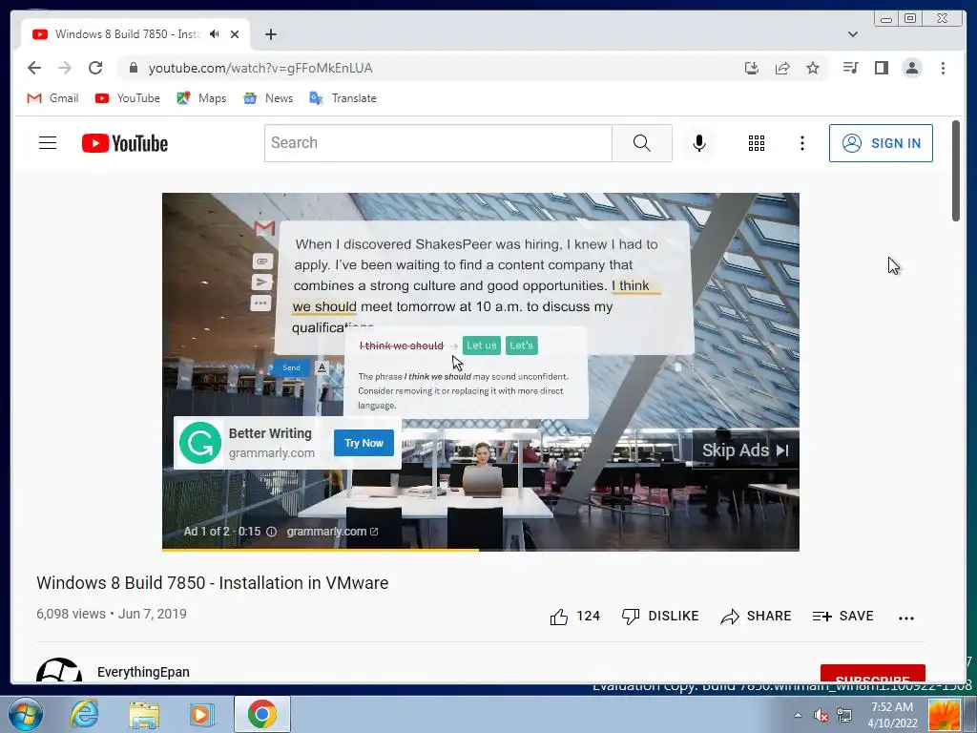Open grammarly.com link at bottom of video
Screen dimensions: 977x733
332,532
